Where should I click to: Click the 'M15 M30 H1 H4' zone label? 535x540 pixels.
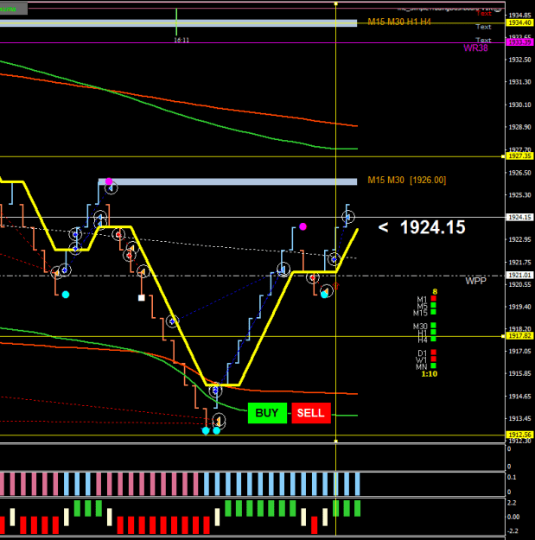coord(399,22)
